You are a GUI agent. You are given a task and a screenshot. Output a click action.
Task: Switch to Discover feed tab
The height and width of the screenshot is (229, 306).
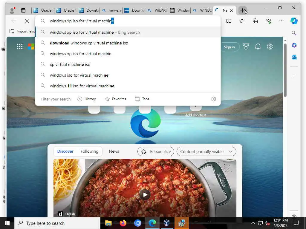point(65,151)
